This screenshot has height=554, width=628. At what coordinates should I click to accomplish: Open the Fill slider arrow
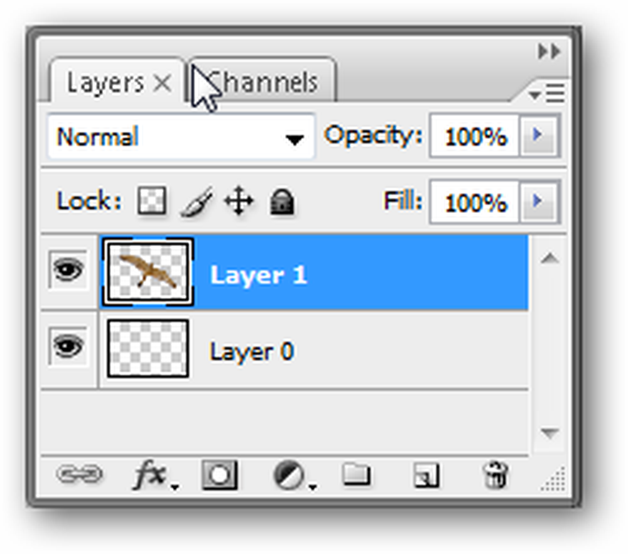point(538,202)
